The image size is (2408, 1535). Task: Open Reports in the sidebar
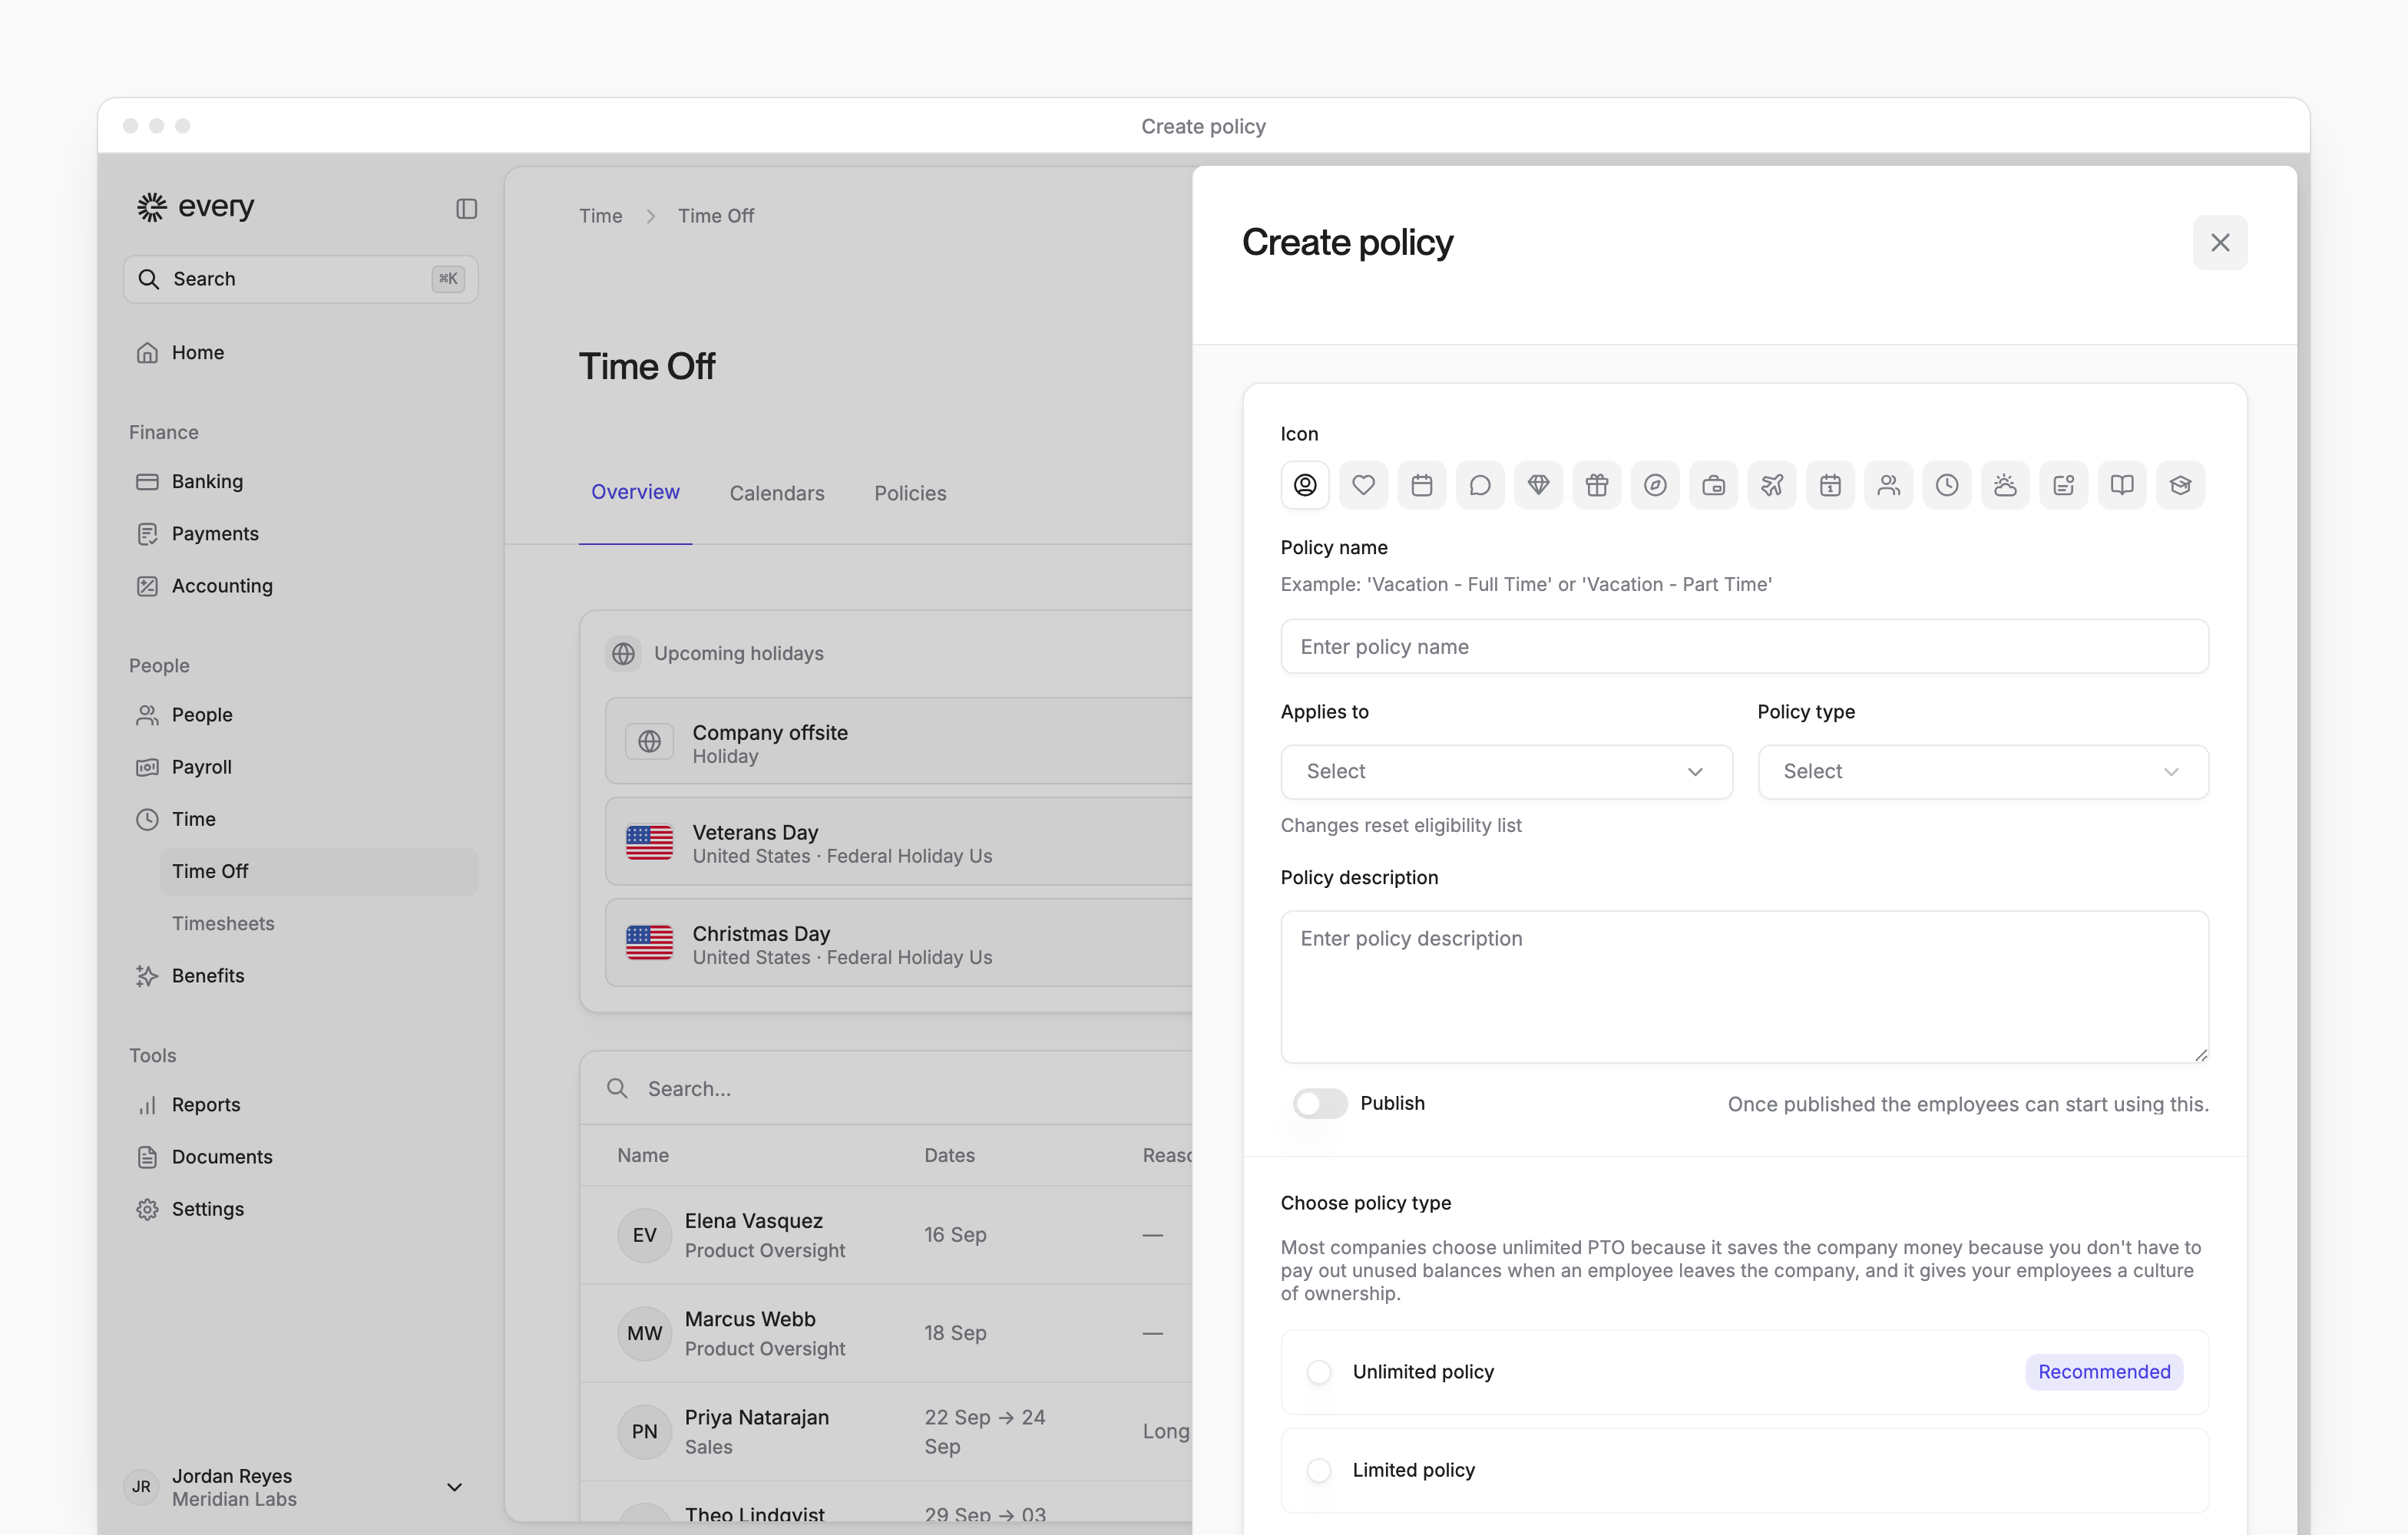[x=300, y=1104]
